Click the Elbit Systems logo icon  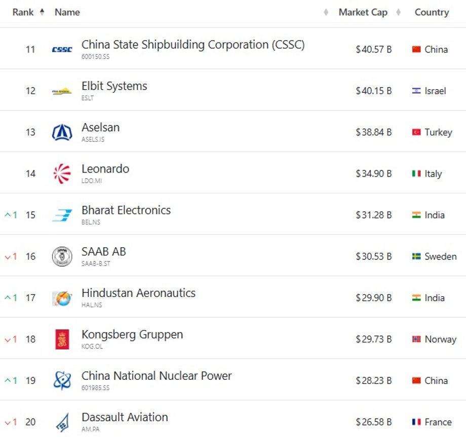pos(62,91)
